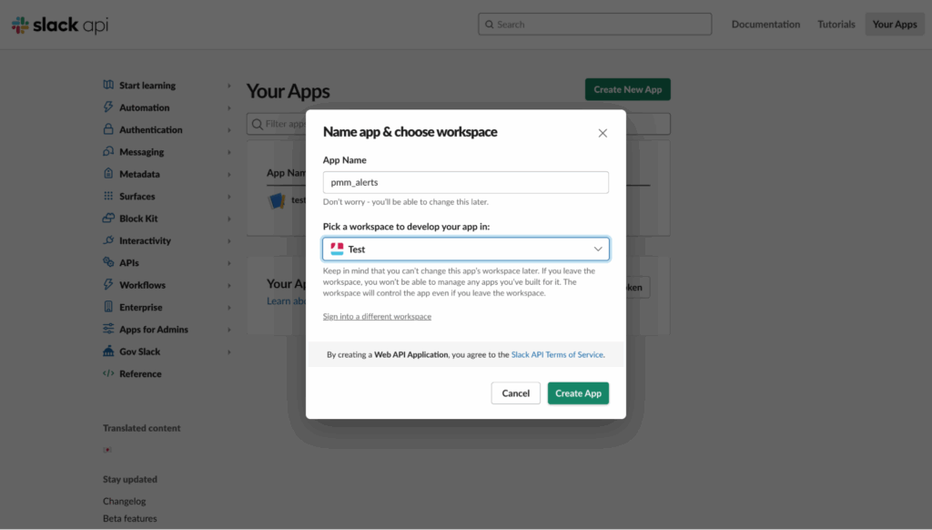Expand the Workflows sidebar section arrow
The height and width of the screenshot is (530, 932).
click(x=228, y=285)
